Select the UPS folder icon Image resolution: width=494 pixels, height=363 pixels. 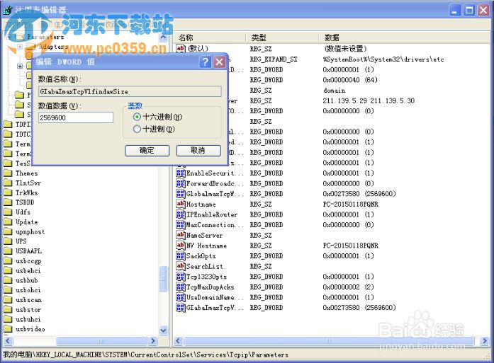pyautogui.click(x=8, y=241)
